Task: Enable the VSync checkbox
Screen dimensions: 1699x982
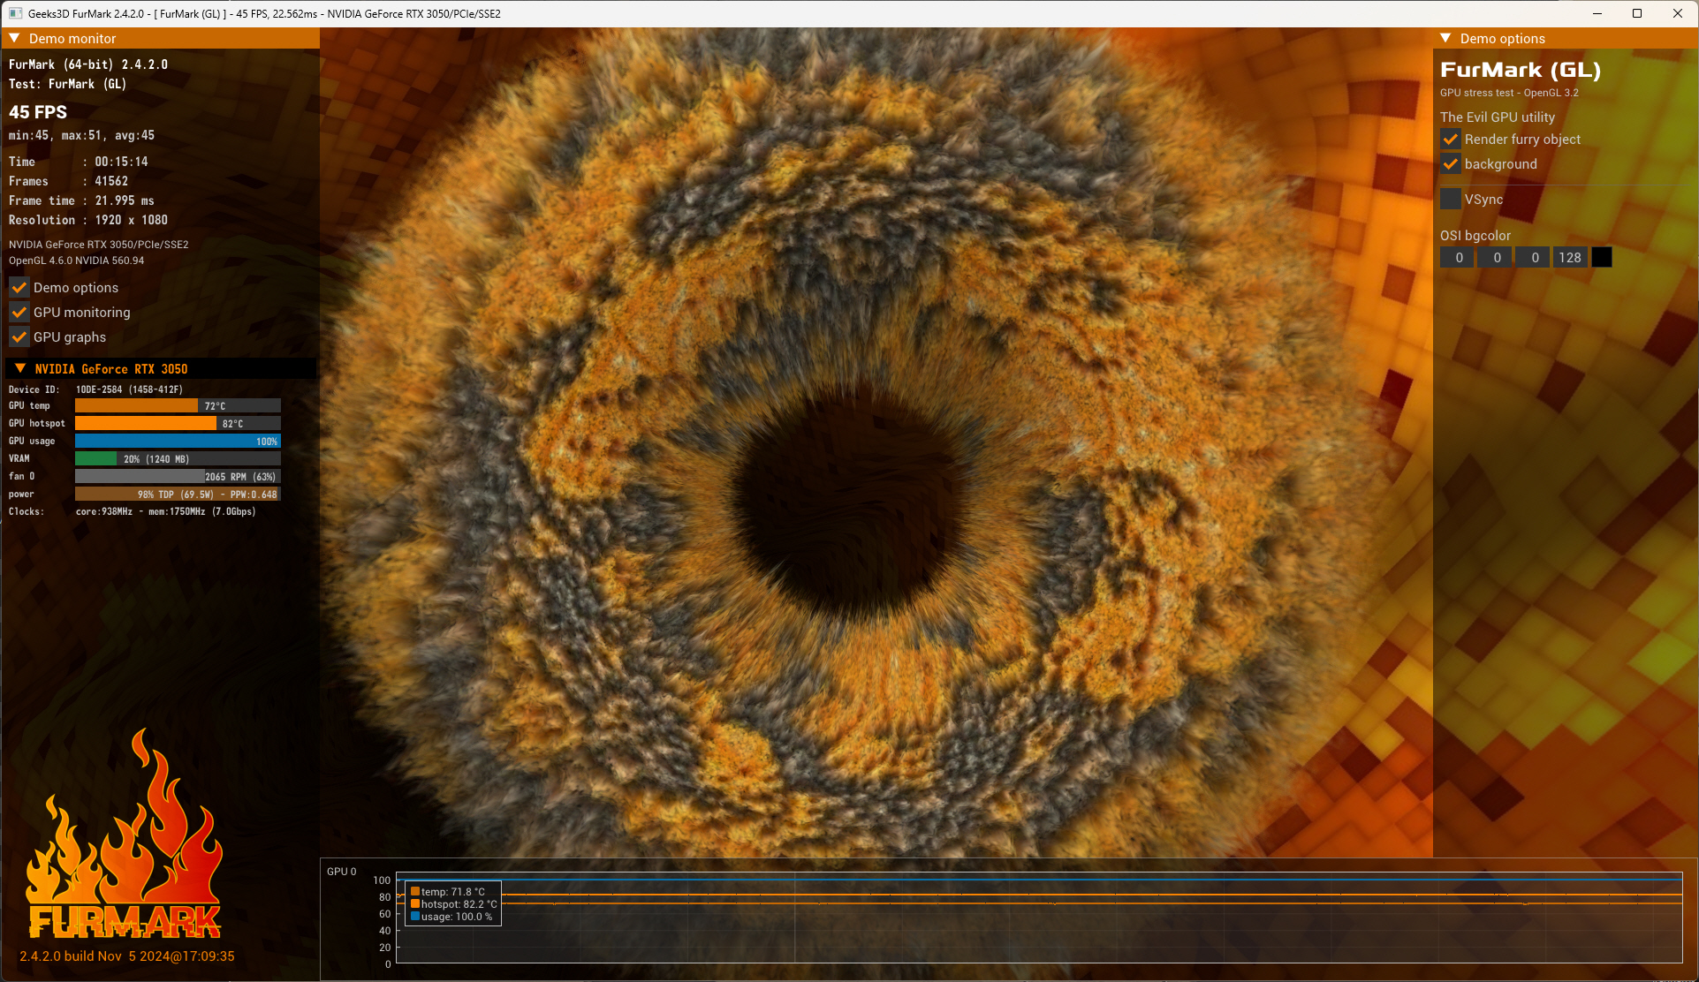Action: click(x=1450, y=200)
